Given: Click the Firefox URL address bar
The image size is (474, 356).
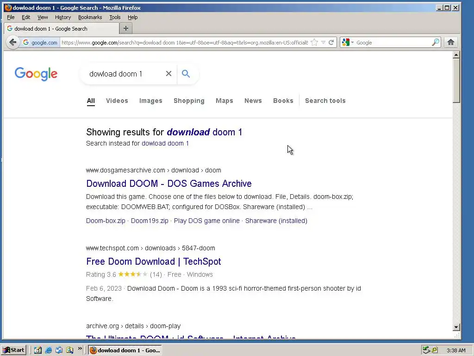Looking at the screenshot, I should click(184, 43).
